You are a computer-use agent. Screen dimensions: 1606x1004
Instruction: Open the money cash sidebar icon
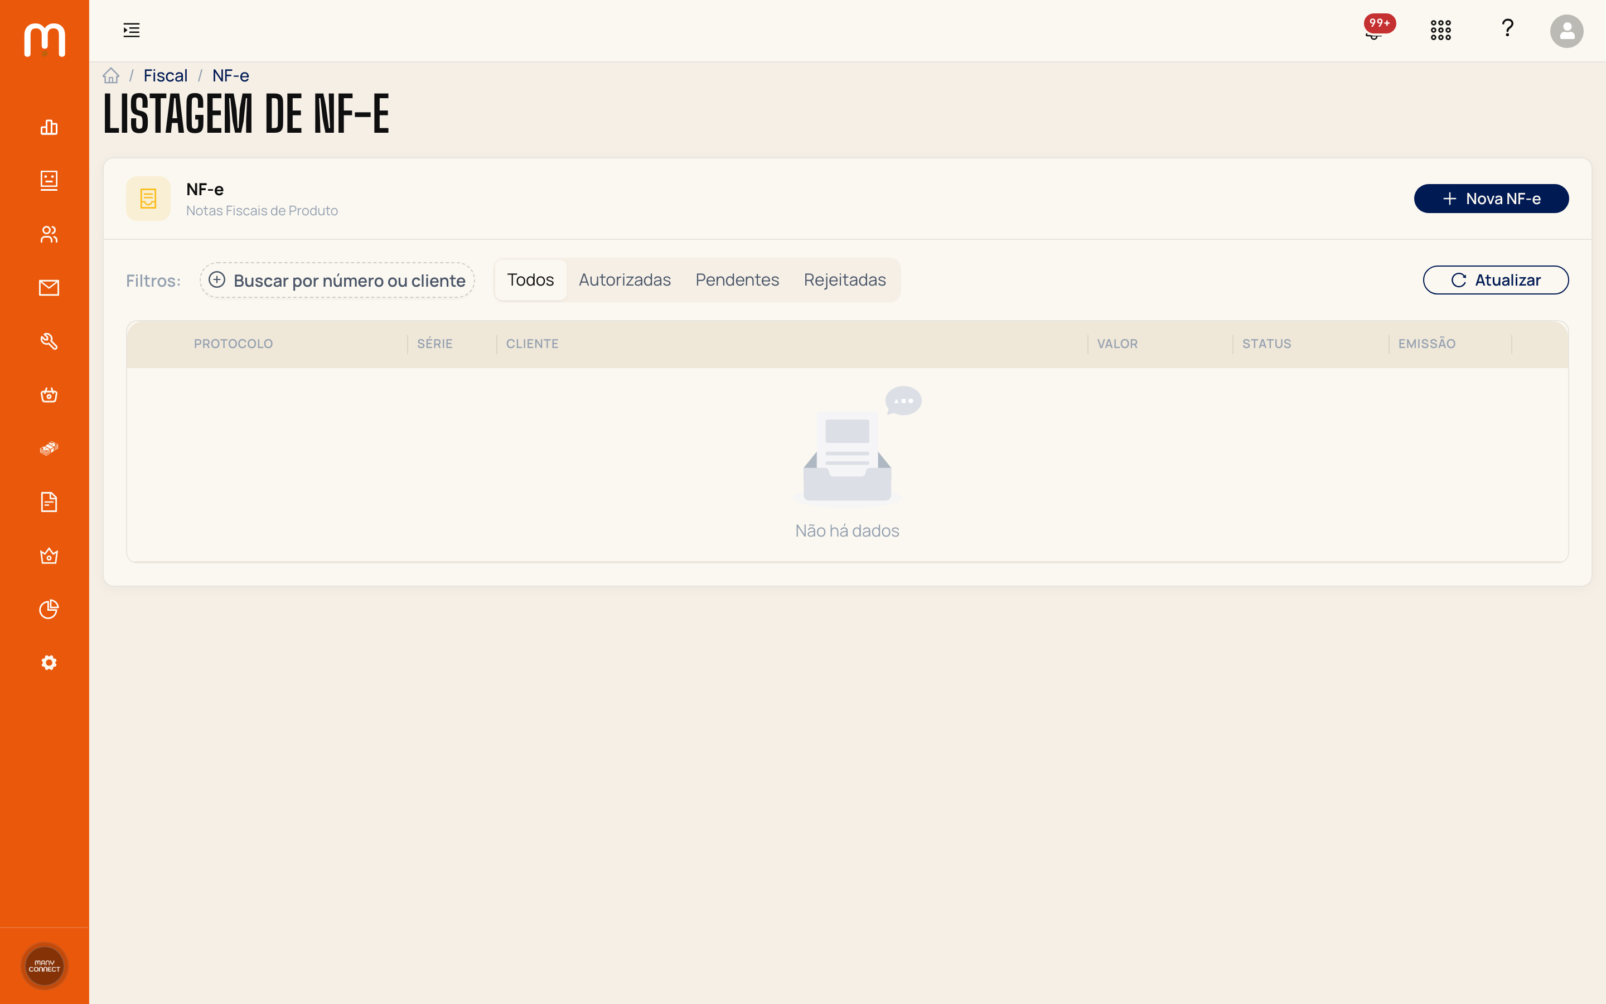(49, 448)
